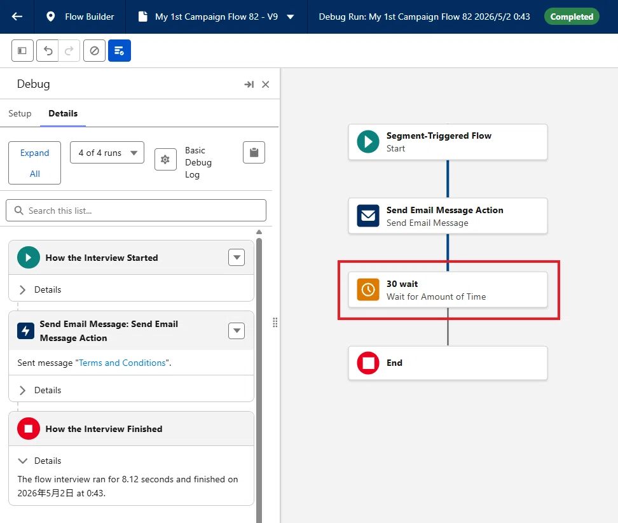Screen dimensions: 618x523
Task: Click the panel resize grip handle
Action: (x=275, y=323)
